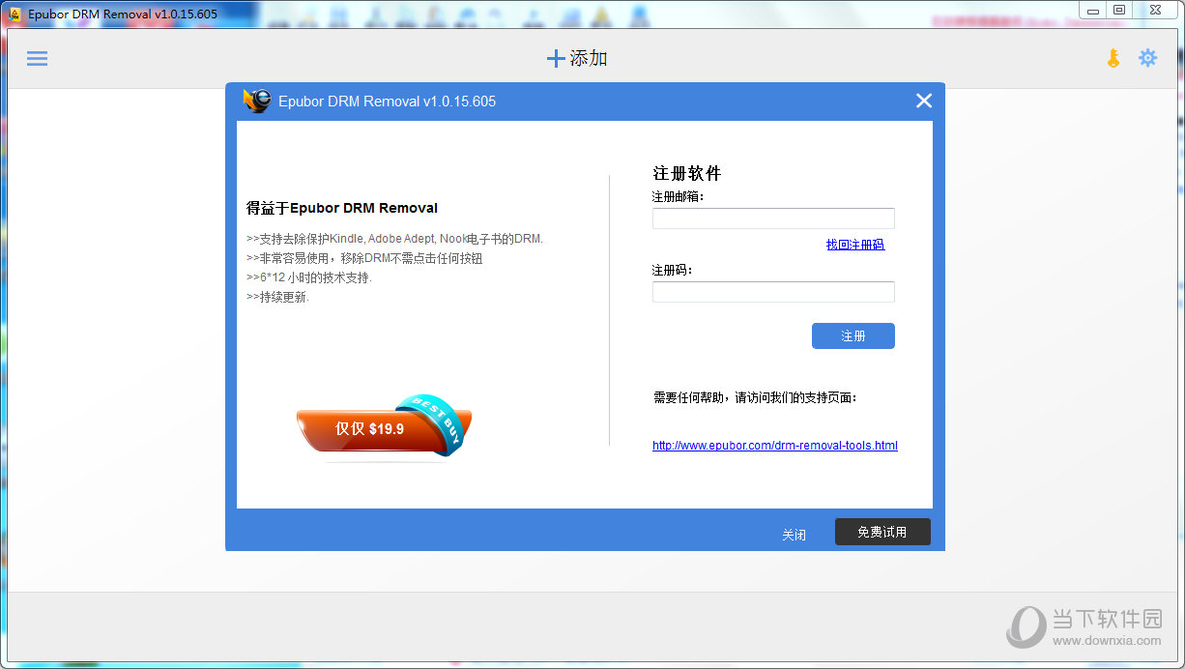Focus the 注册码 license code input field
This screenshot has width=1185, height=669.
coord(773,292)
